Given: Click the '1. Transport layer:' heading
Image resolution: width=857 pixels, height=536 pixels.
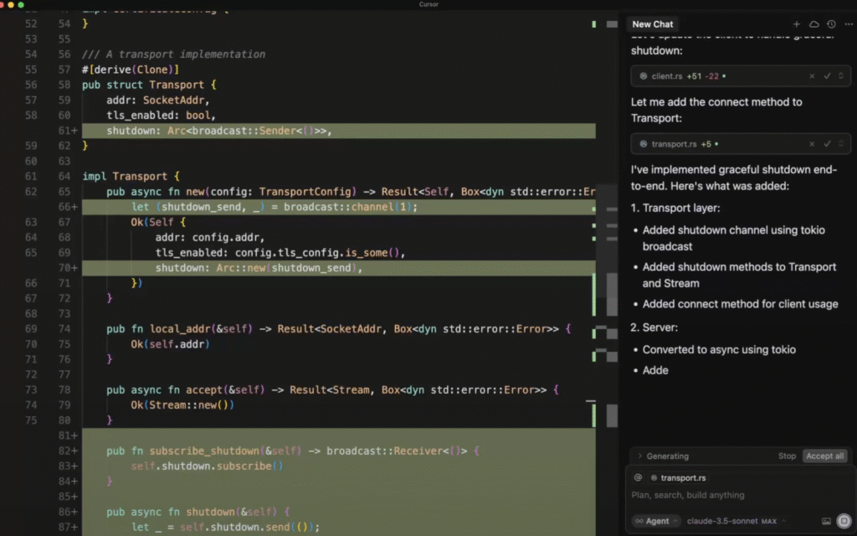Looking at the screenshot, I should pyautogui.click(x=675, y=208).
